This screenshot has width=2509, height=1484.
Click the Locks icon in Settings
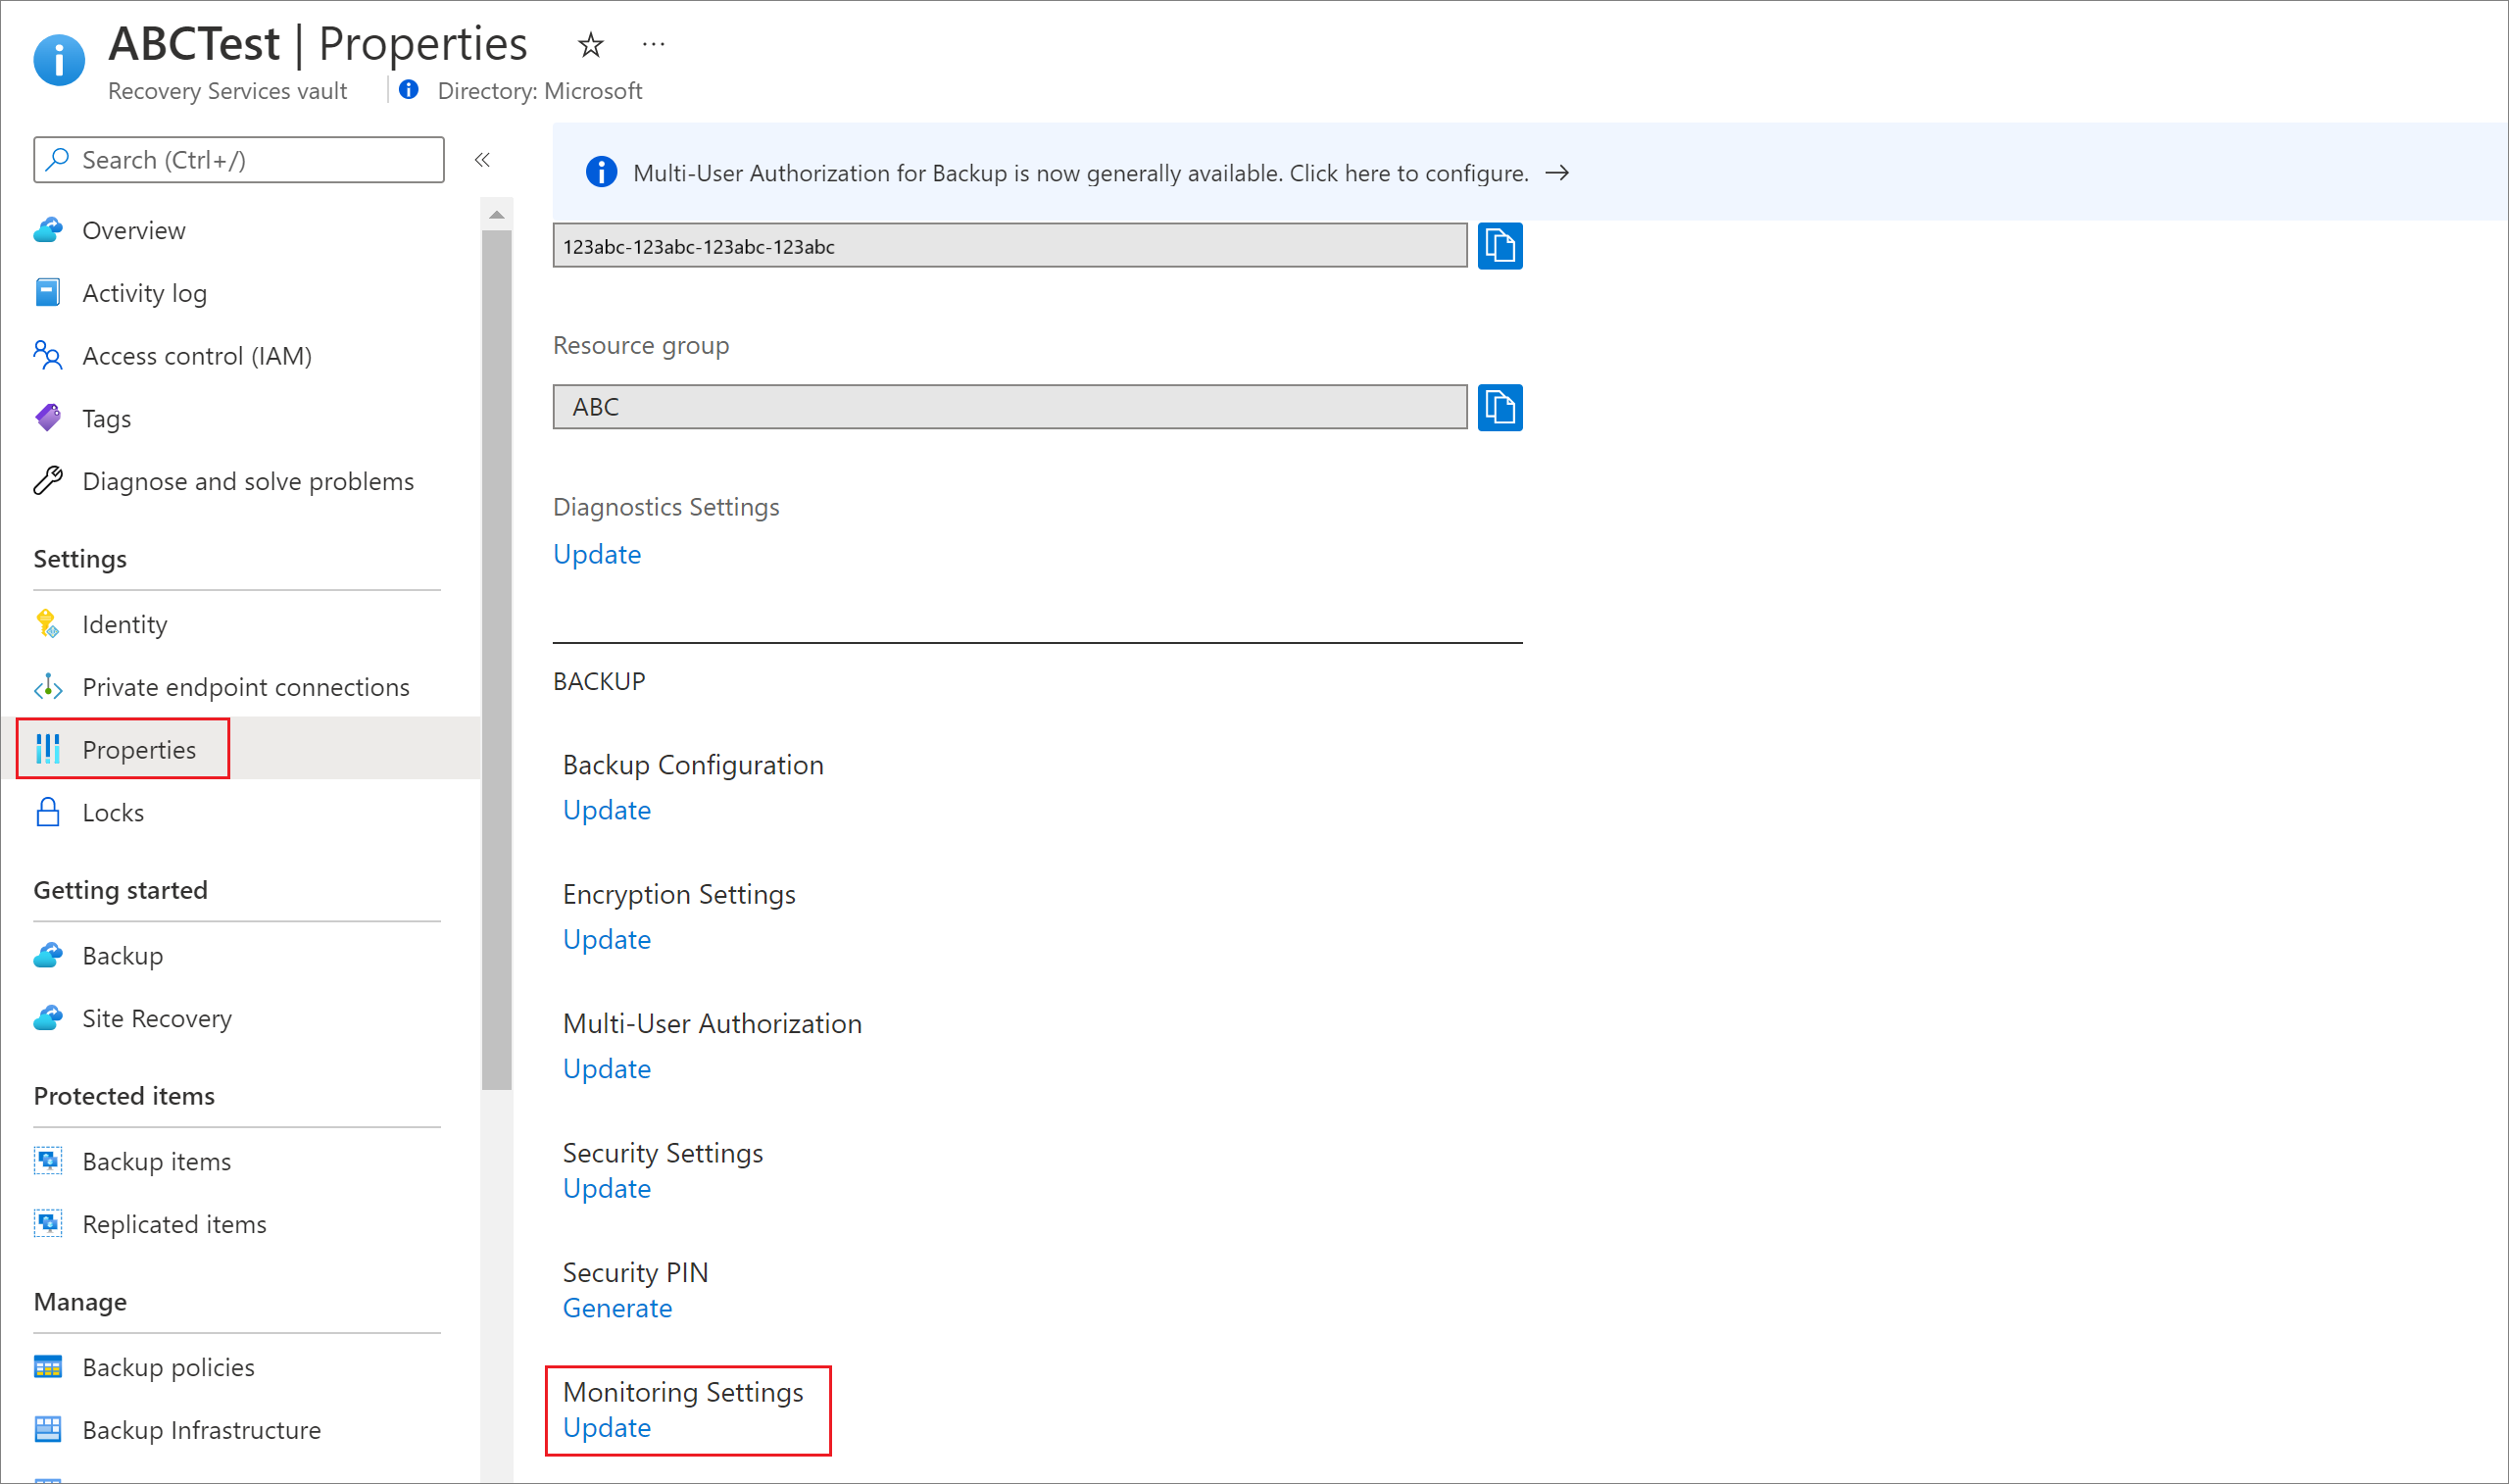pyautogui.click(x=49, y=811)
